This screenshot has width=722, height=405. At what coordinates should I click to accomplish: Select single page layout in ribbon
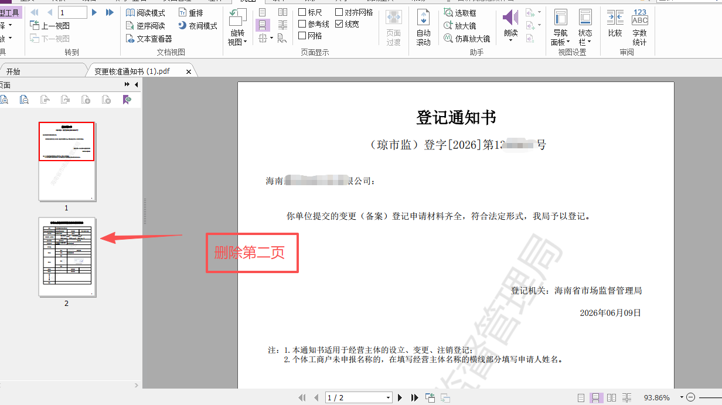tap(262, 12)
